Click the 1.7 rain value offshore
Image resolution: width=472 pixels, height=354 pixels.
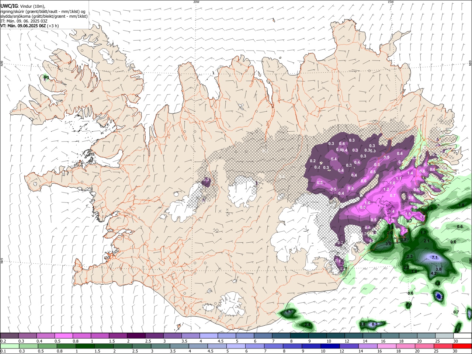424,233
